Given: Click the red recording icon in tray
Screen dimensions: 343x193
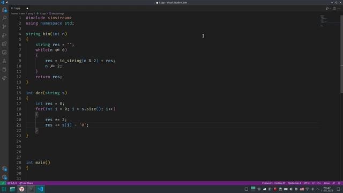Looking at the screenshot, I should [x=275, y=189].
